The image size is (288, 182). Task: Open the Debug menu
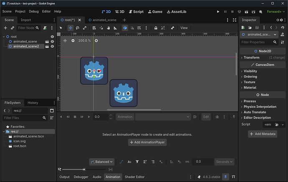(34, 11)
